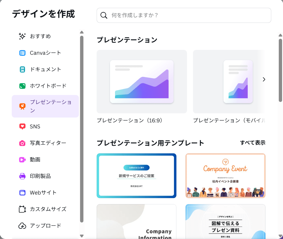Click the 動画 video icon
Viewport: 283px width, 239px height.
(x=22, y=160)
